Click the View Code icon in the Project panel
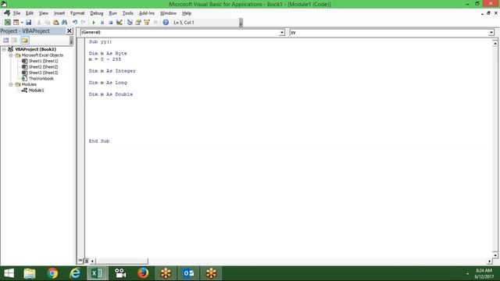The width and height of the screenshot is (500, 281). [6, 40]
